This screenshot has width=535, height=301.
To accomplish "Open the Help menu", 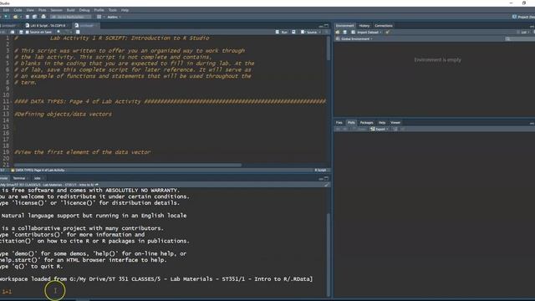I will pyautogui.click(x=125, y=10).
